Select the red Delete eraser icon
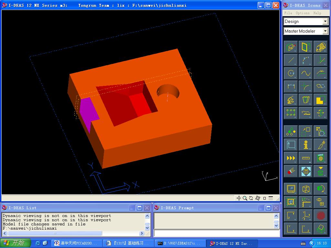 coord(291,171)
